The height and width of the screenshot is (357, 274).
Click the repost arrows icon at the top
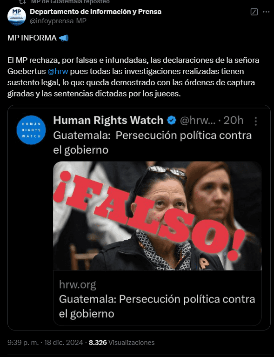click(22, 2)
